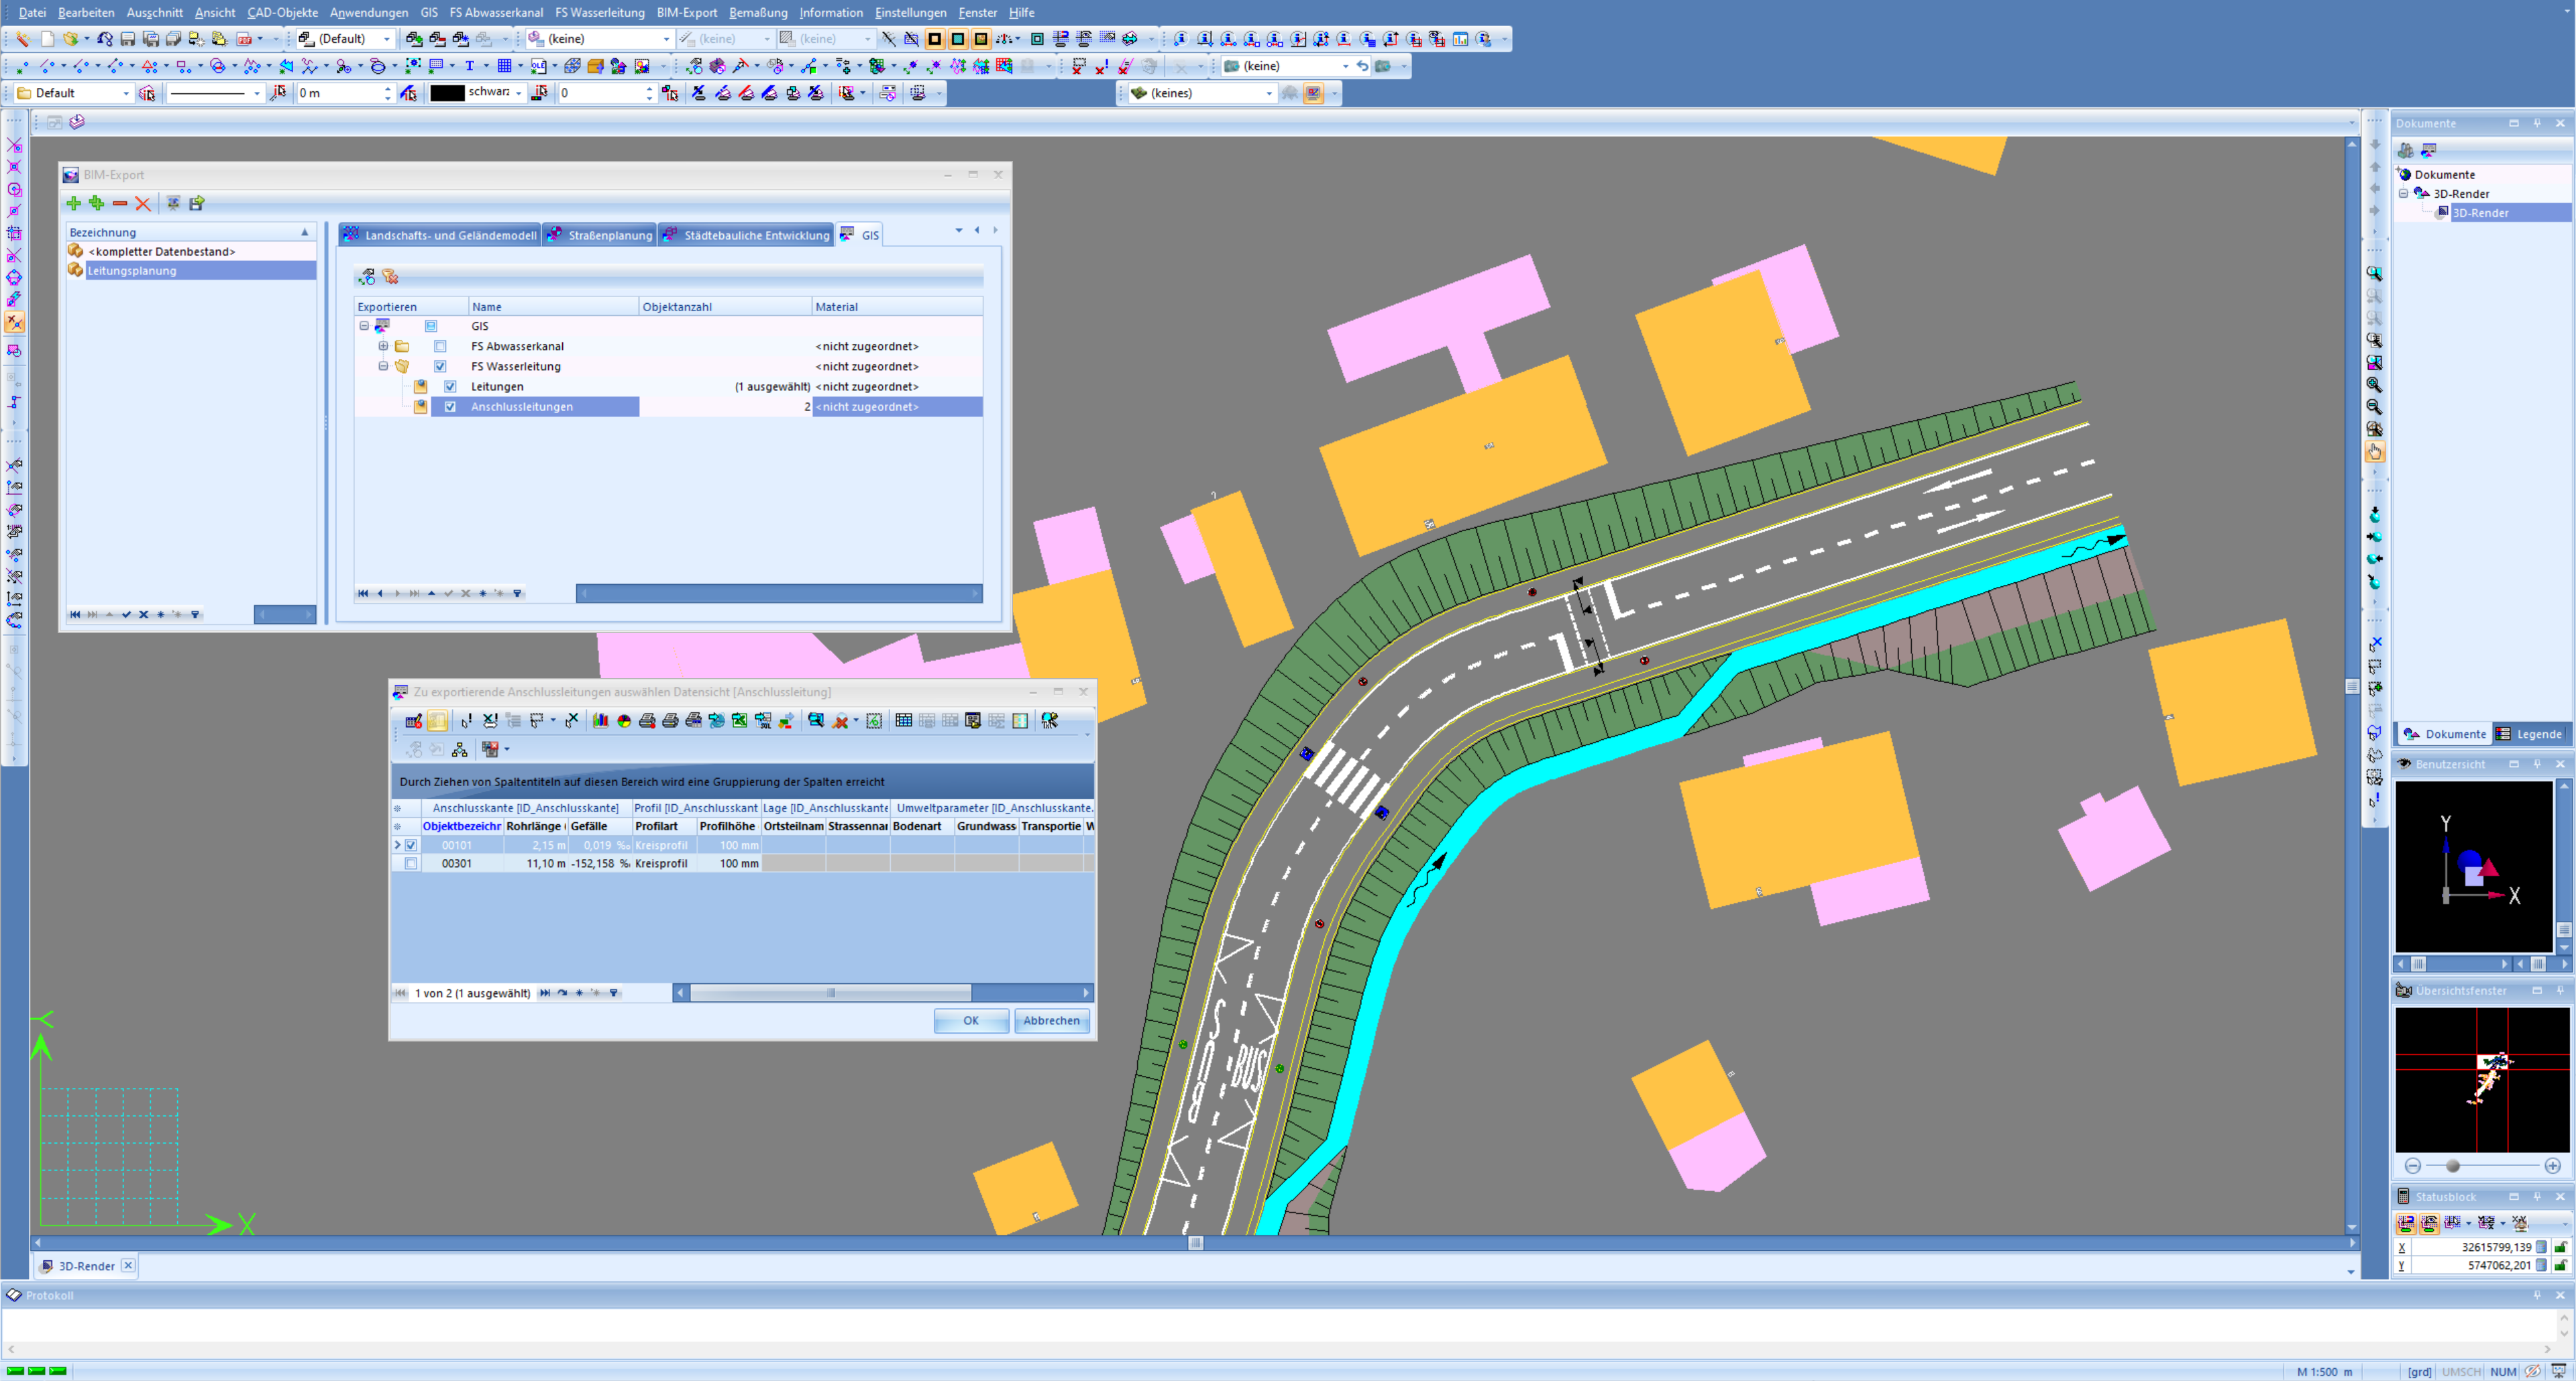
Task: Click the PDF export icon in main toolbar
Action: (x=244, y=39)
